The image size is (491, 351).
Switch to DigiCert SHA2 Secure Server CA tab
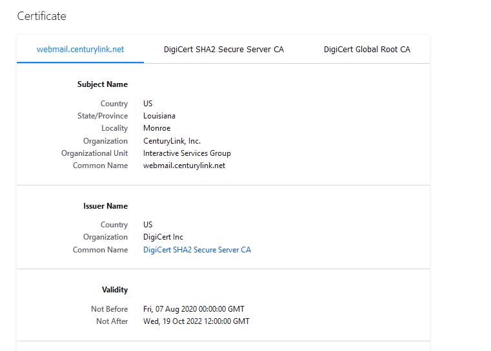[x=224, y=50]
